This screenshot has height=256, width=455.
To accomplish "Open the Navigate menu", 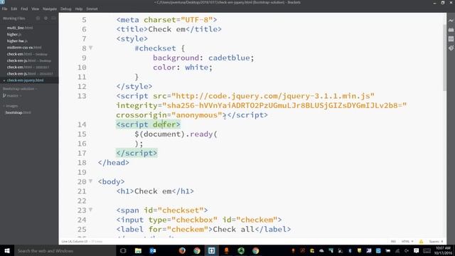I will tap(50, 9).
